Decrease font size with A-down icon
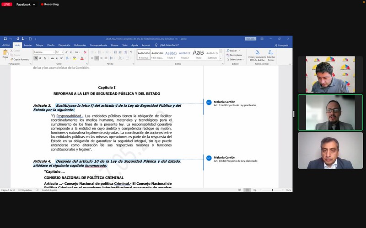This screenshot has height=228, width=366. 71,52
